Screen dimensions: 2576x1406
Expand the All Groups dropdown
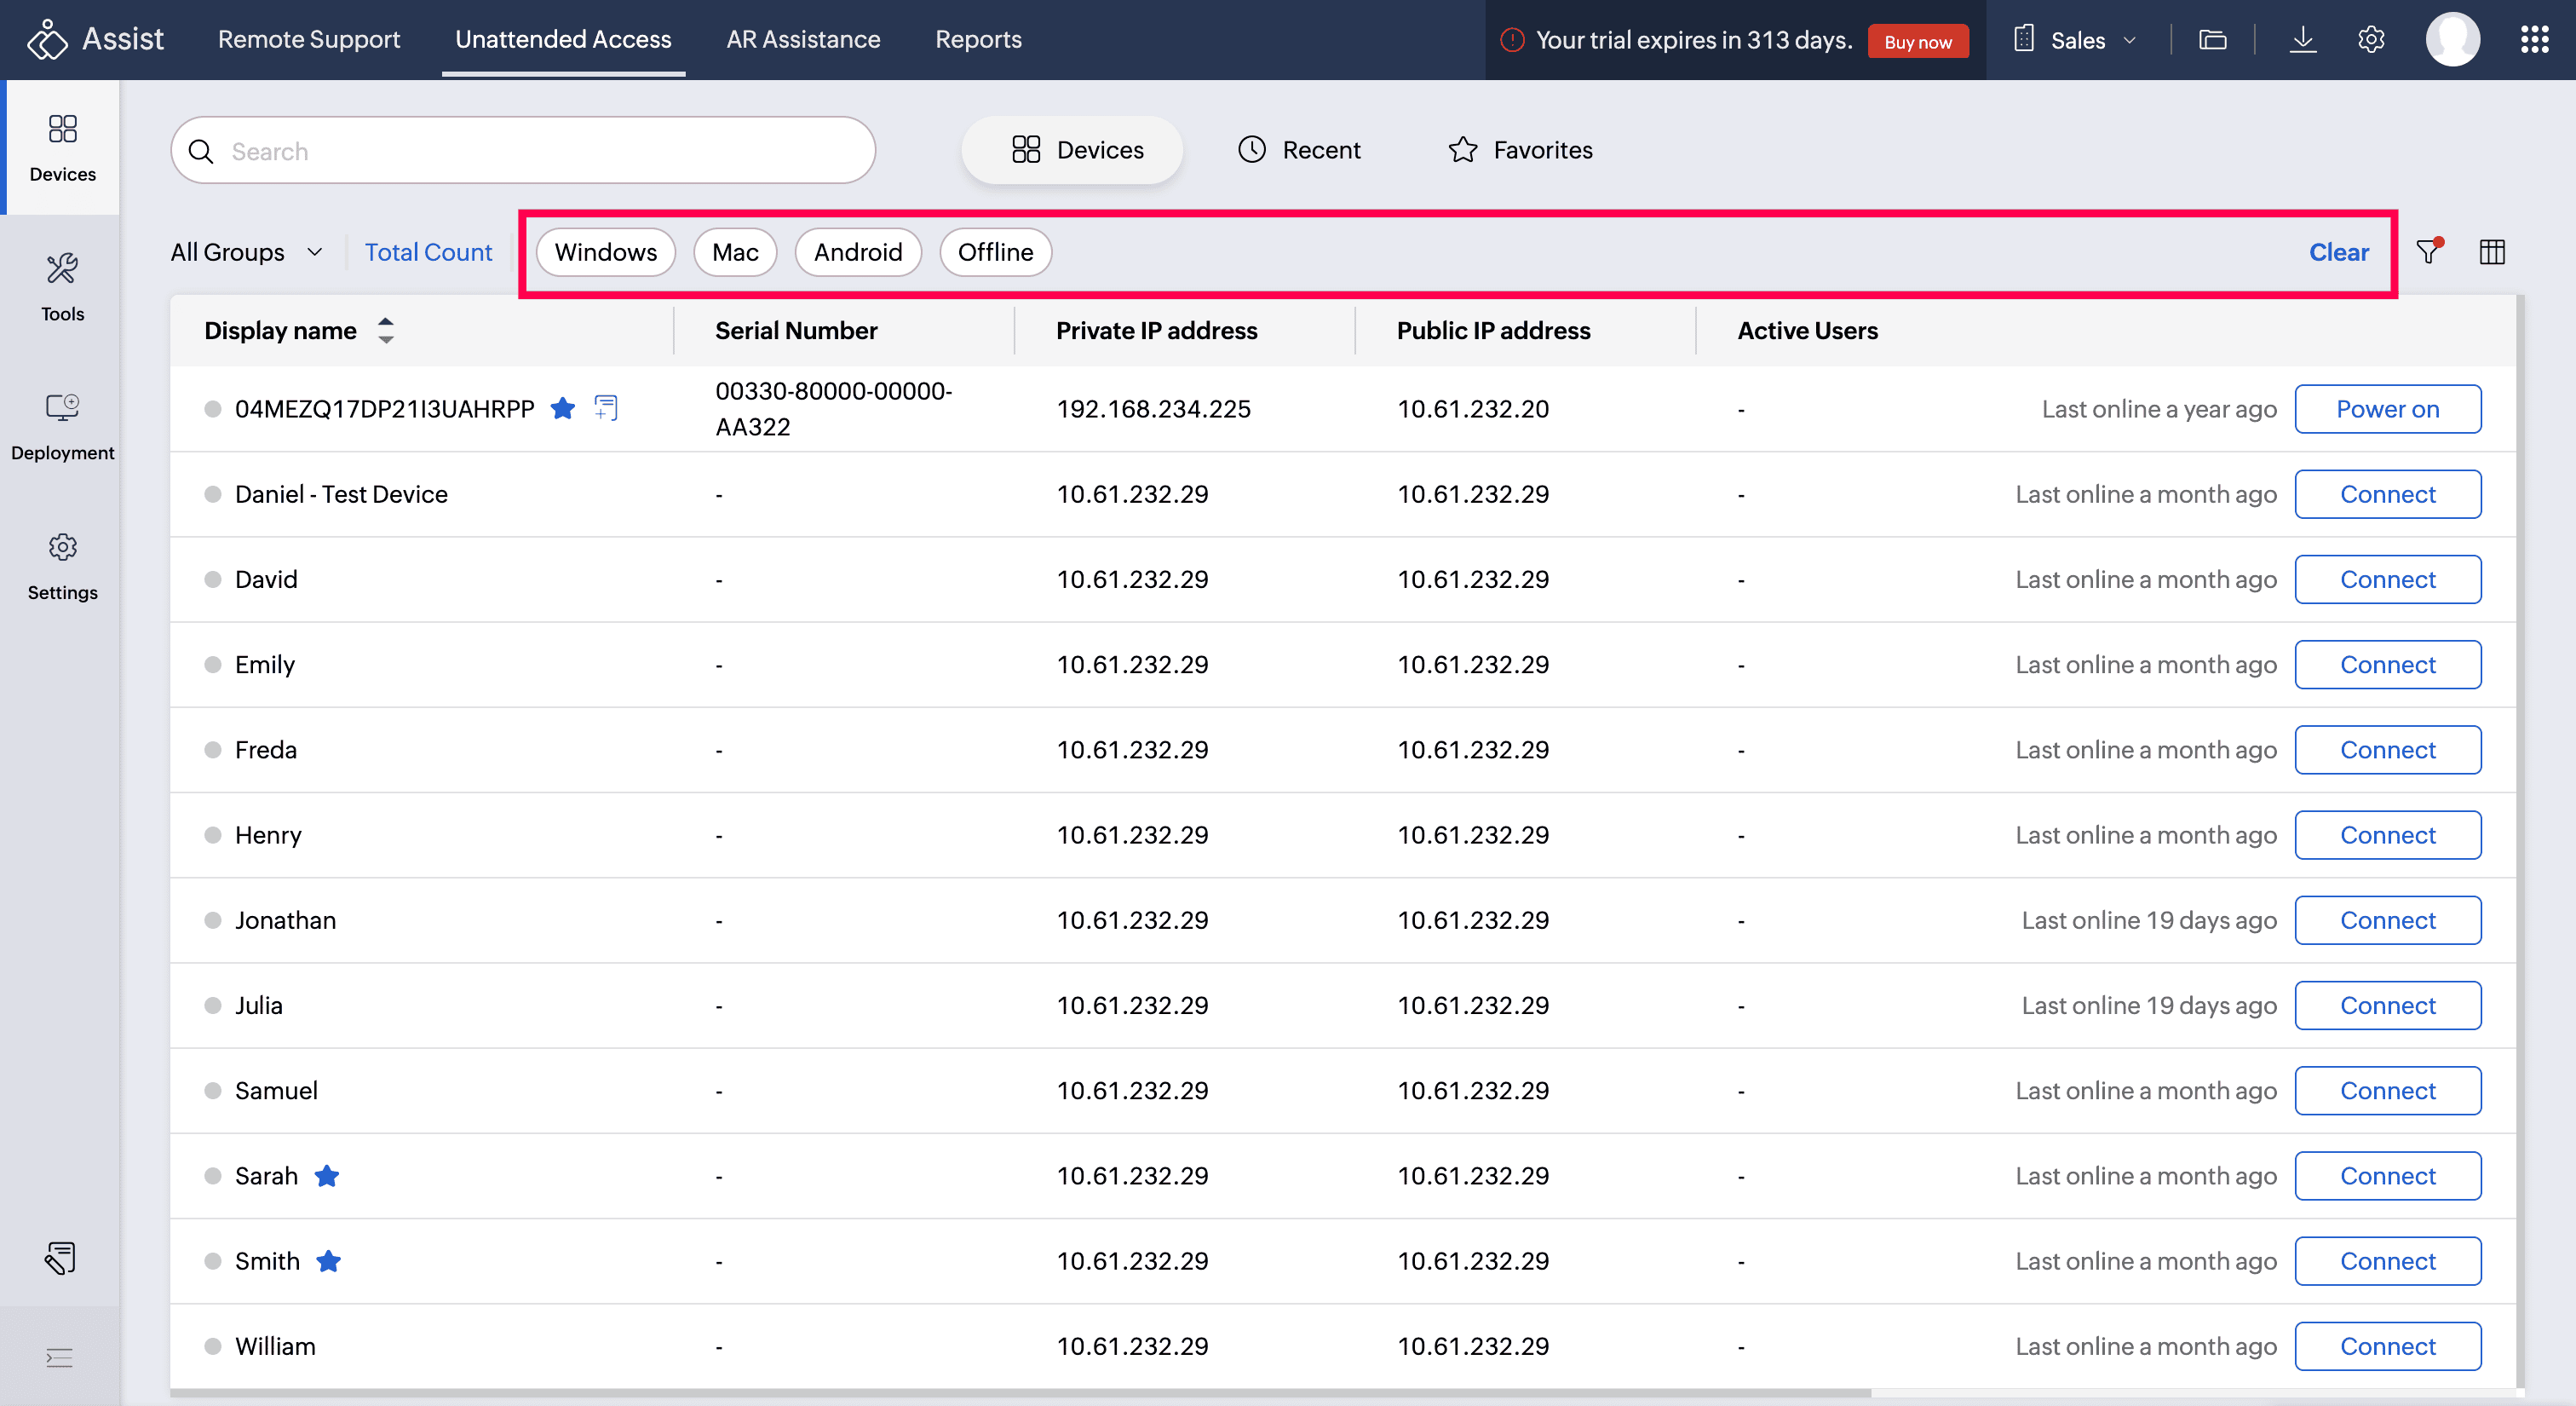pyautogui.click(x=246, y=252)
